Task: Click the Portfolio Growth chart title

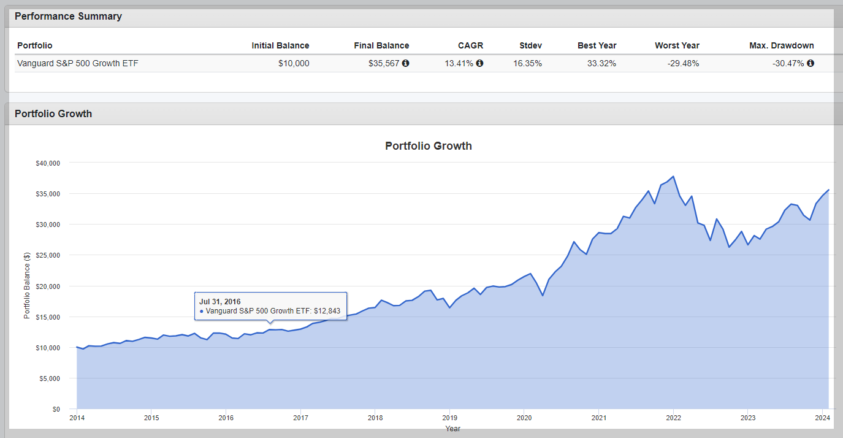Action: tap(429, 146)
